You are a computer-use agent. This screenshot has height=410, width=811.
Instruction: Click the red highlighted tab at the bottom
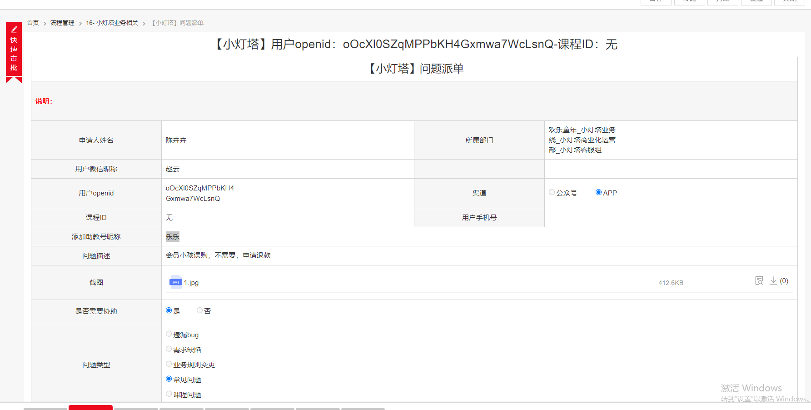pos(90,407)
